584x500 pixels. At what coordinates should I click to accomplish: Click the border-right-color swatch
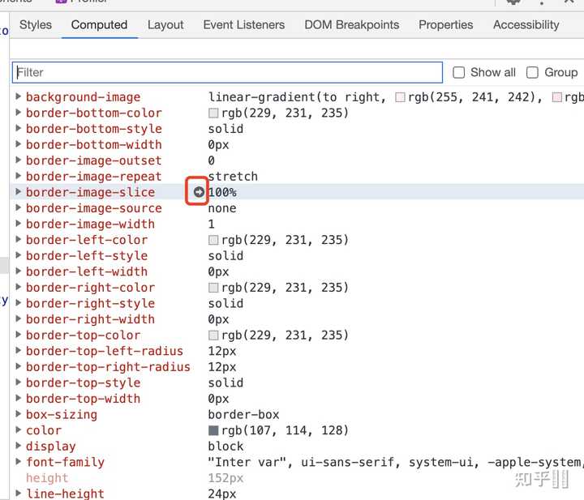[213, 288]
